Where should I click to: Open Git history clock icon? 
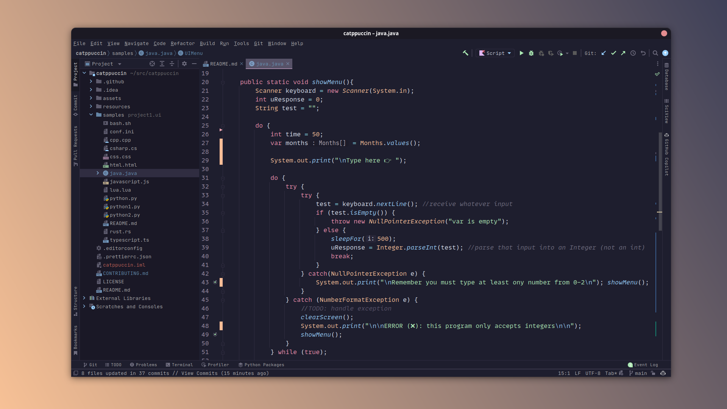click(633, 53)
